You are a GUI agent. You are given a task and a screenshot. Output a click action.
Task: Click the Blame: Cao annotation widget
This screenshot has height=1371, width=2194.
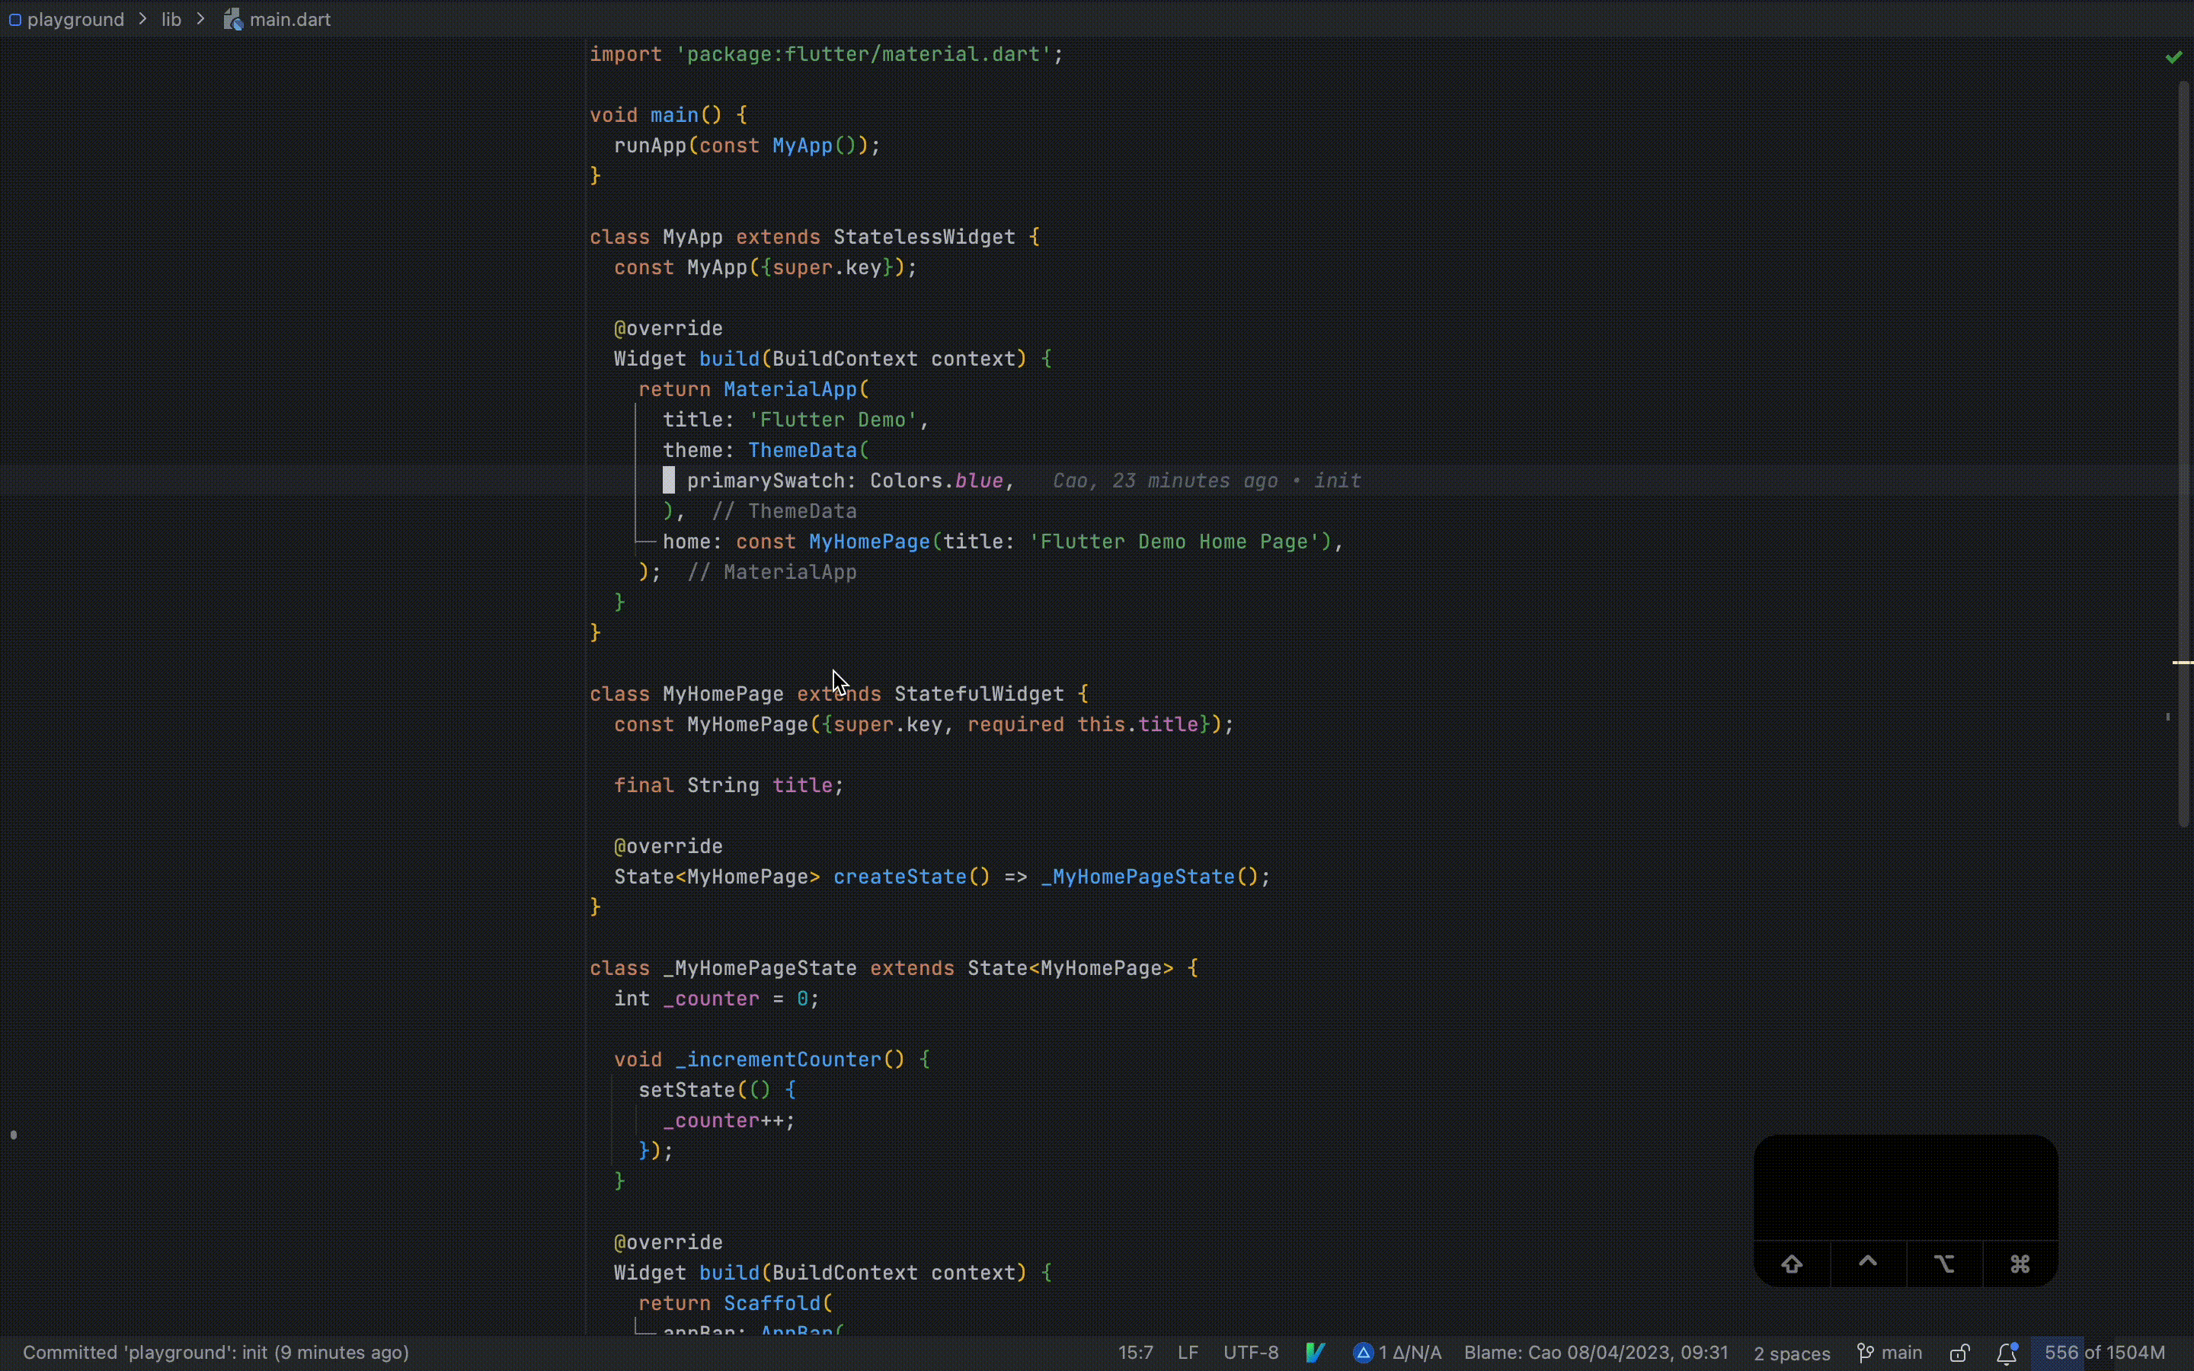pos(1596,1353)
